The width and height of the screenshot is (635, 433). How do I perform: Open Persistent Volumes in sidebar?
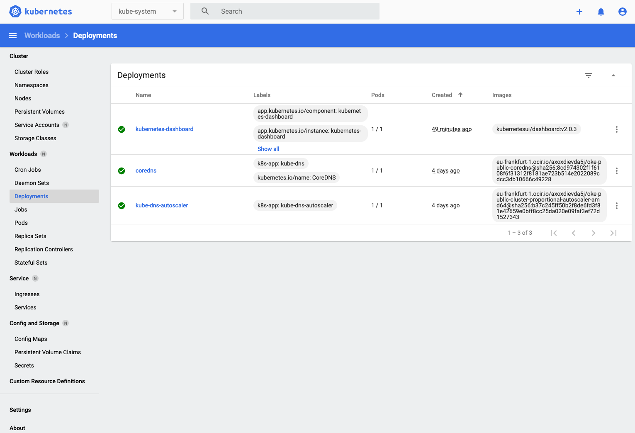39,112
